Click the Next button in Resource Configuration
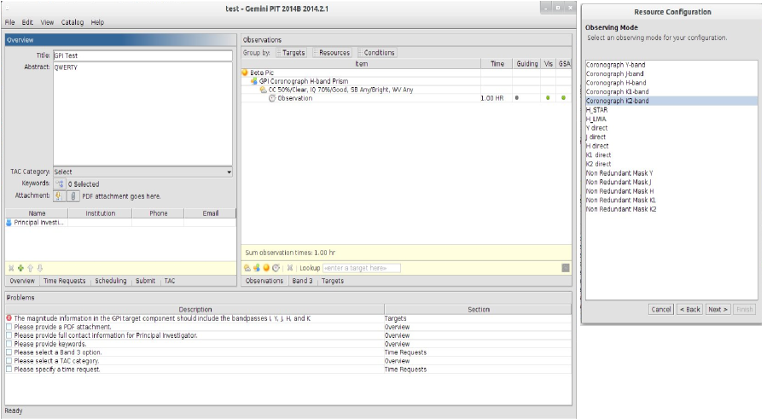Image resolution: width=767 pixels, height=419 pixels. coord(718,309)
